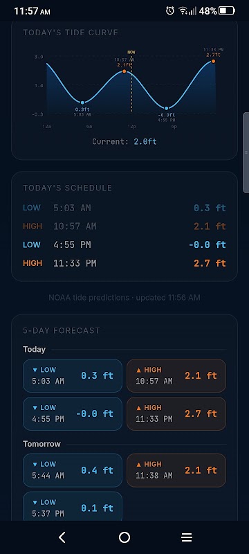Image resolution: width=249 pixels, height=554 pixels.
Task: Click the right-edge scrollbar handle
Action: click(246, 152)
